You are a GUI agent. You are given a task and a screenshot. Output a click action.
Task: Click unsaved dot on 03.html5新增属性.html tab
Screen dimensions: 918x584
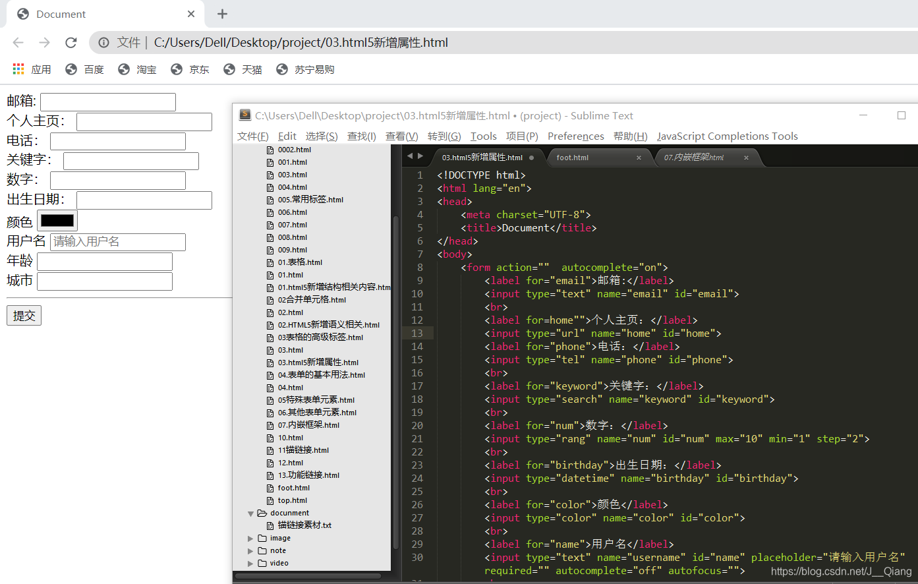(x=531, y=158)
